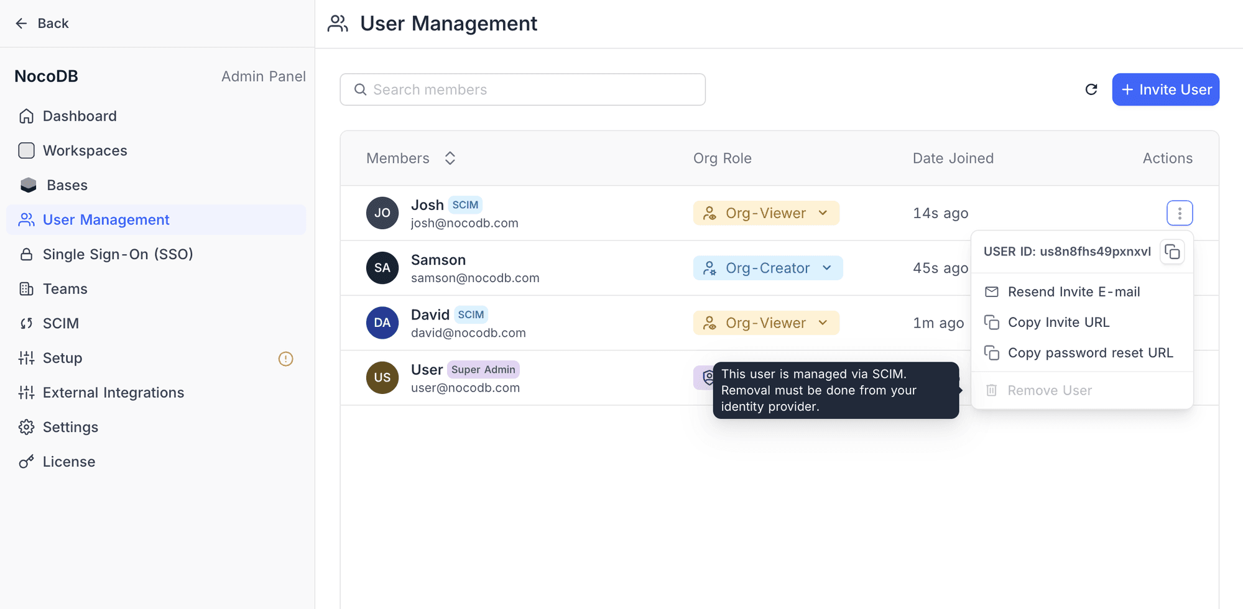Image resolution: width=1243 pixels, height=609 pixels.
Task: Go Back using the top-left link
Action: pos(41,23)
